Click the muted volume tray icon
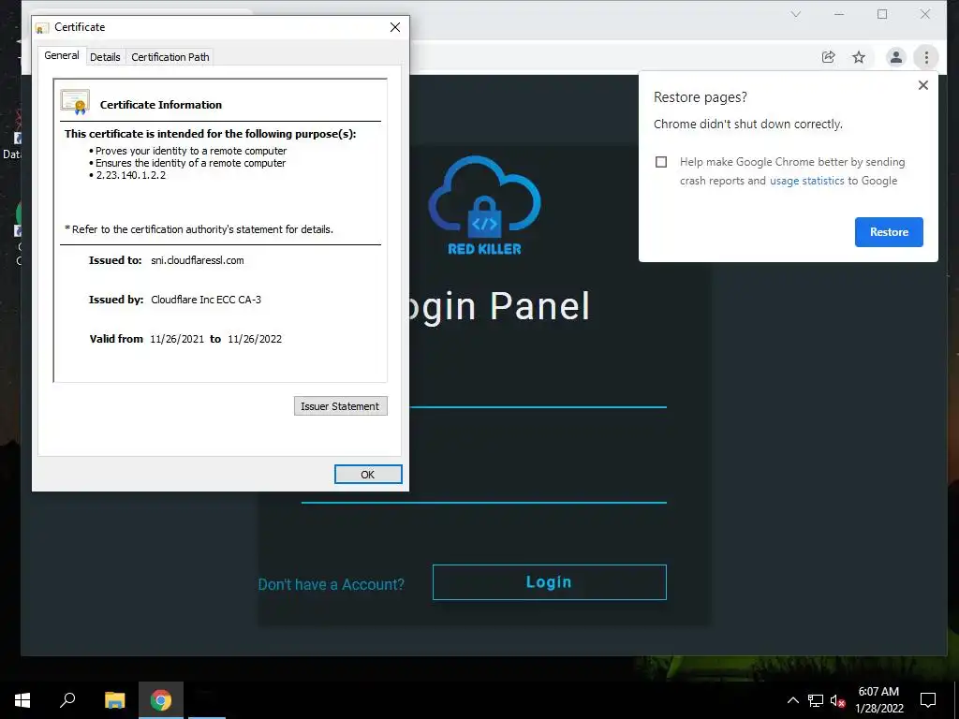The image size is (959, 719). click(837, 700)
